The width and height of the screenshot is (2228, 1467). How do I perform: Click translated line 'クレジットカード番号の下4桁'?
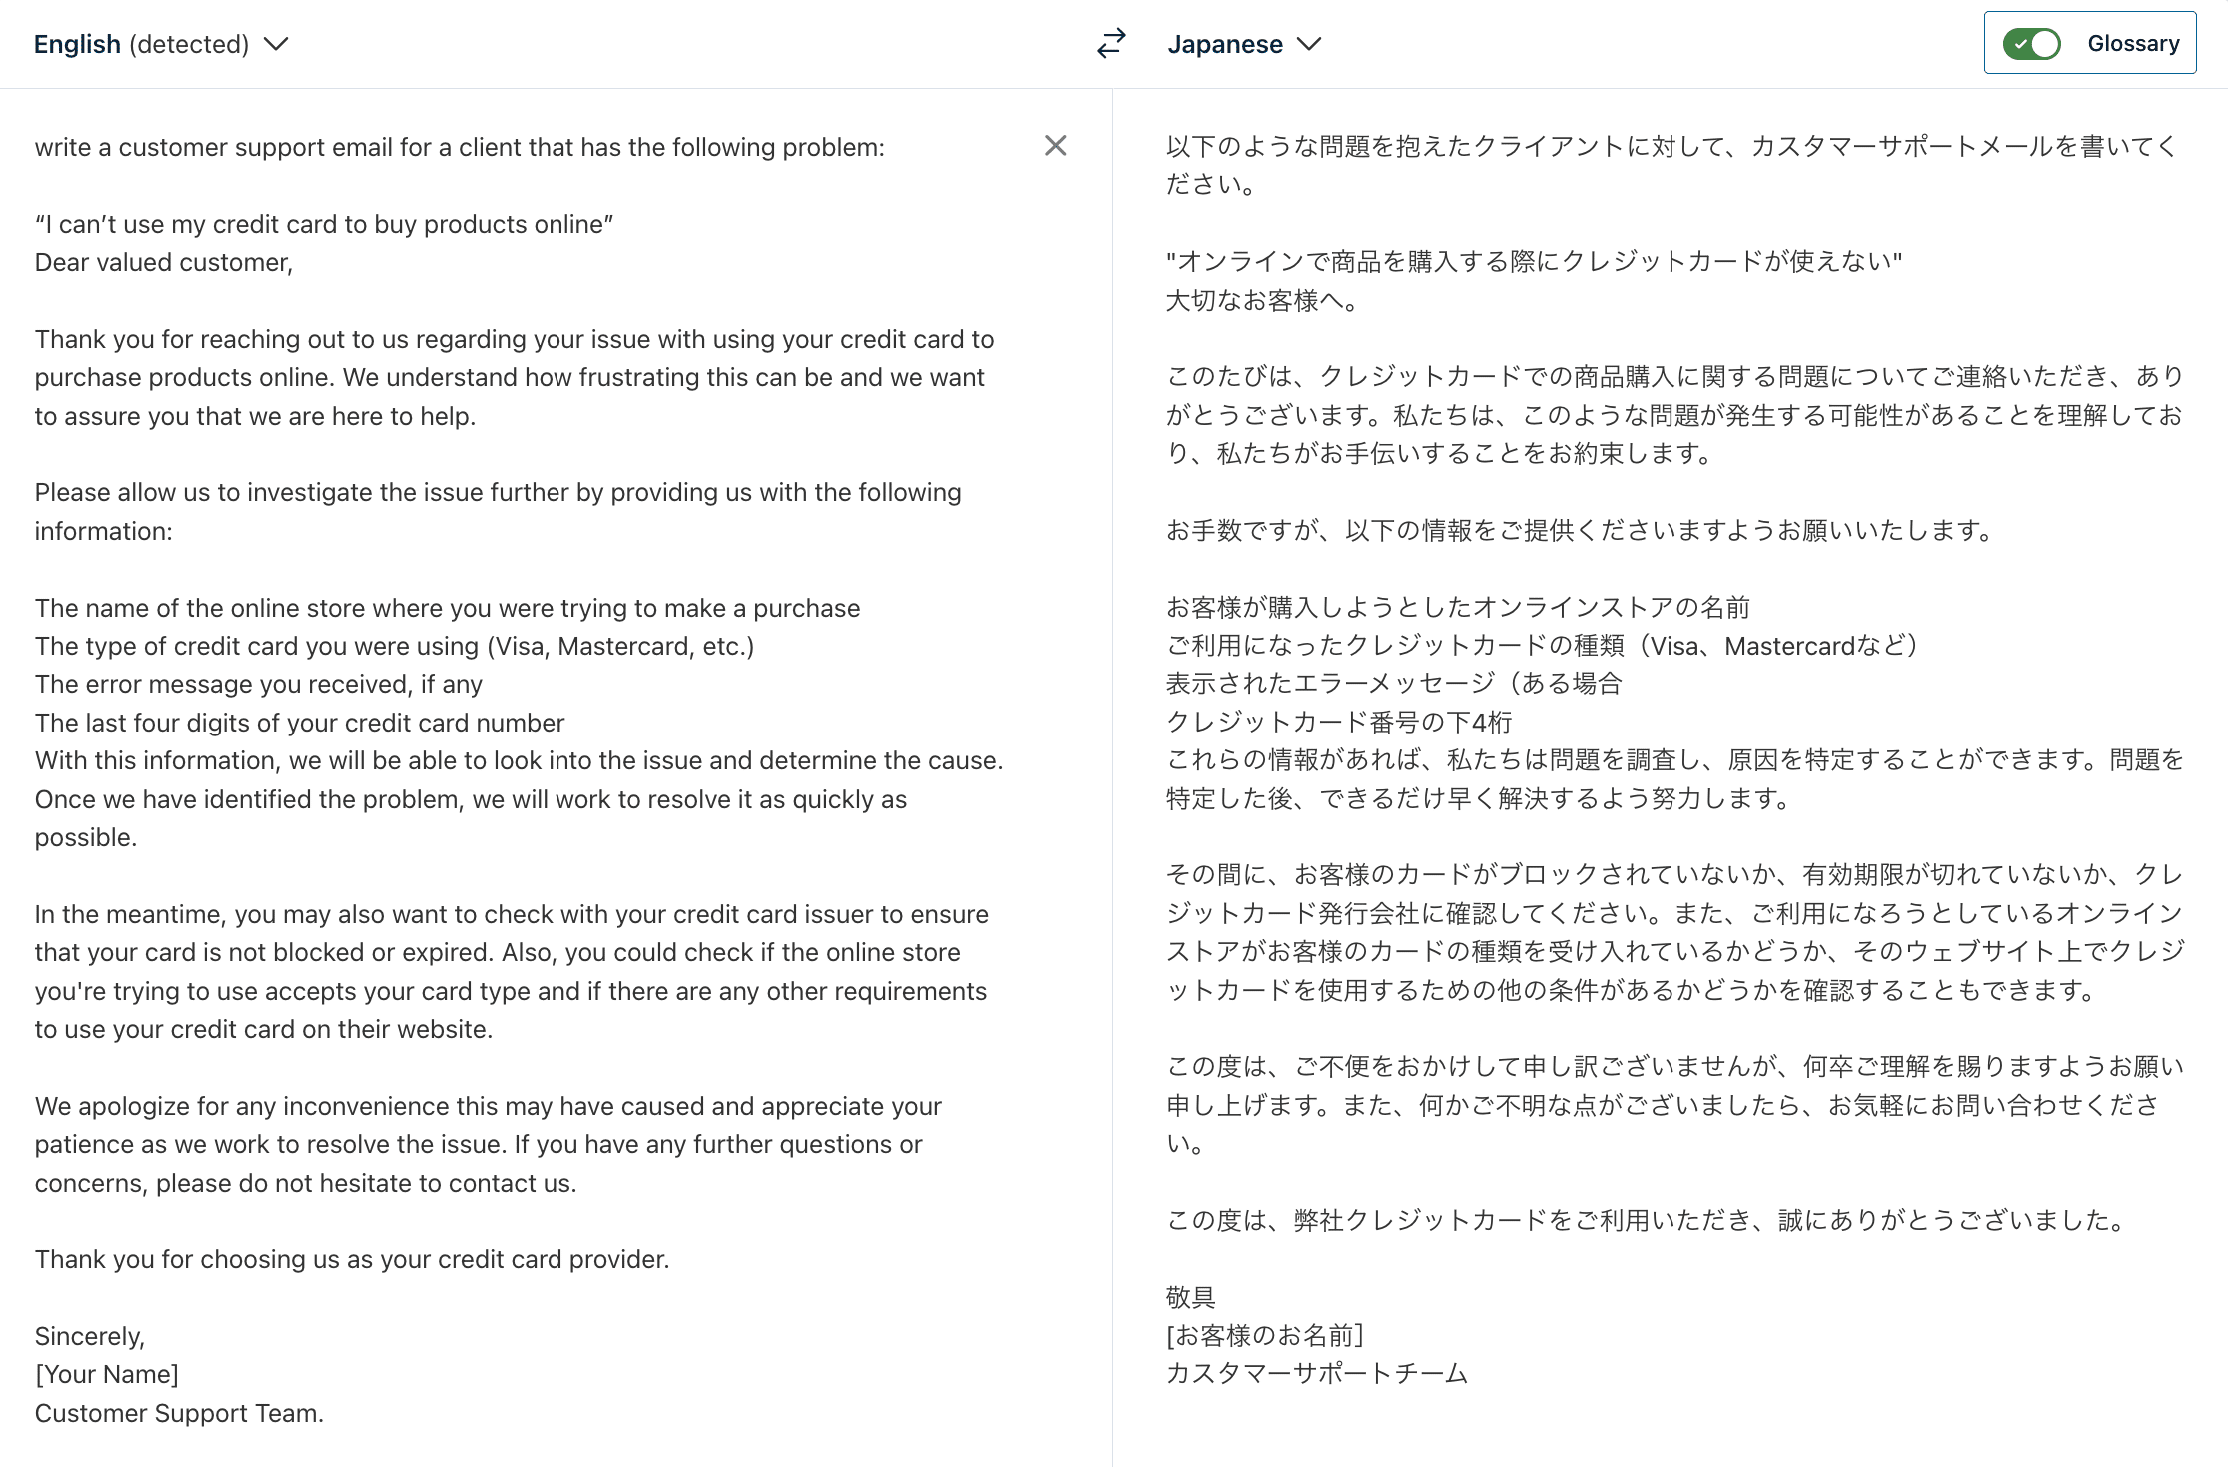click(1339, 722)
